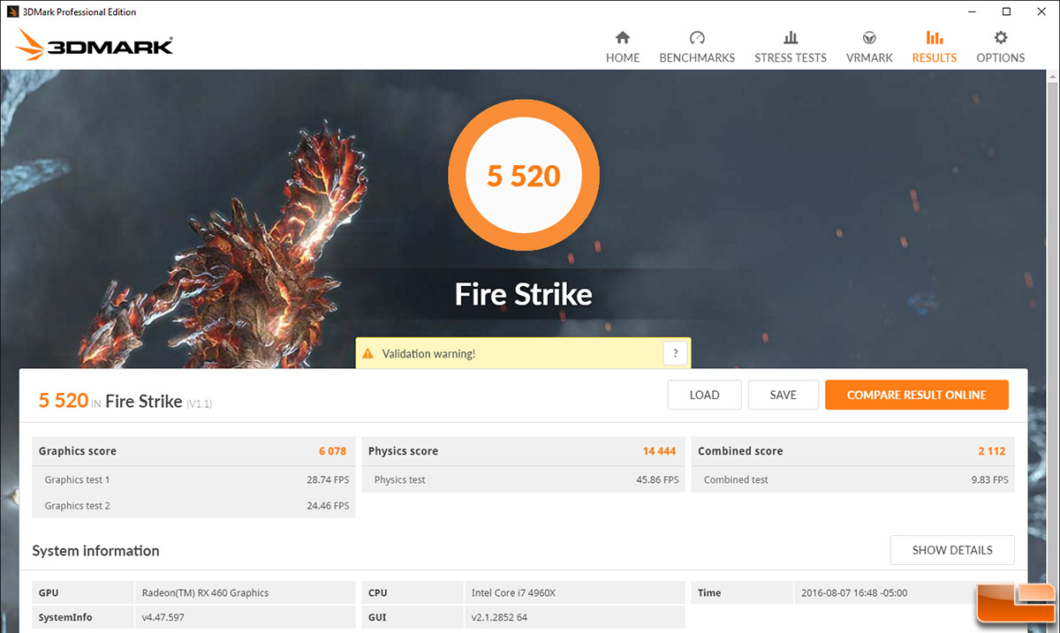This screenshot has width=1060, height=633.
Task: Open the Options tab
Action: [x=1001, y=47]
